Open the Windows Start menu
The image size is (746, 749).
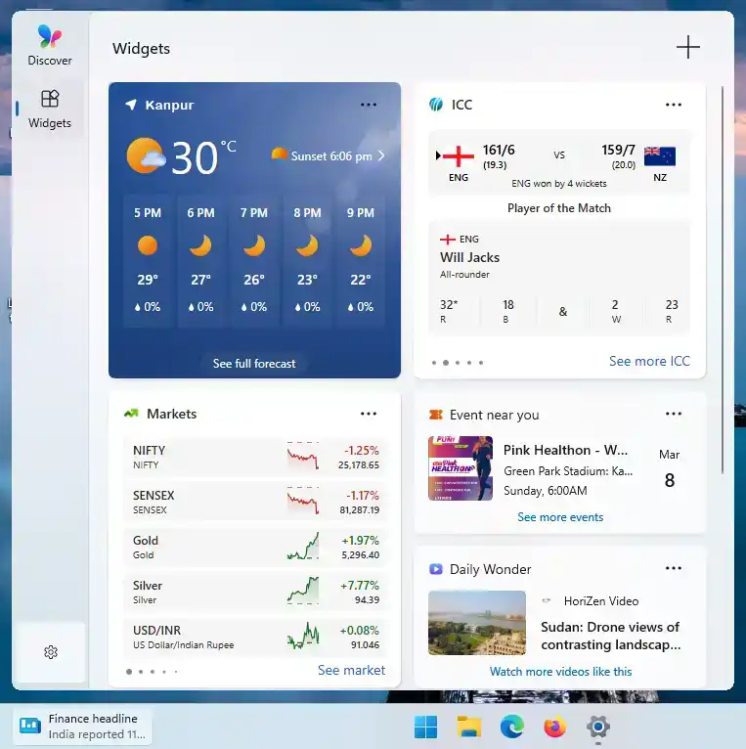(x=426, y=727)
